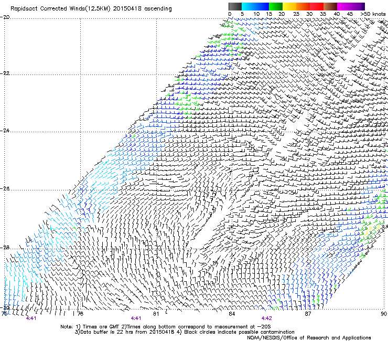Click the purple '4:41' time below longitude 81

click(136, 318)
